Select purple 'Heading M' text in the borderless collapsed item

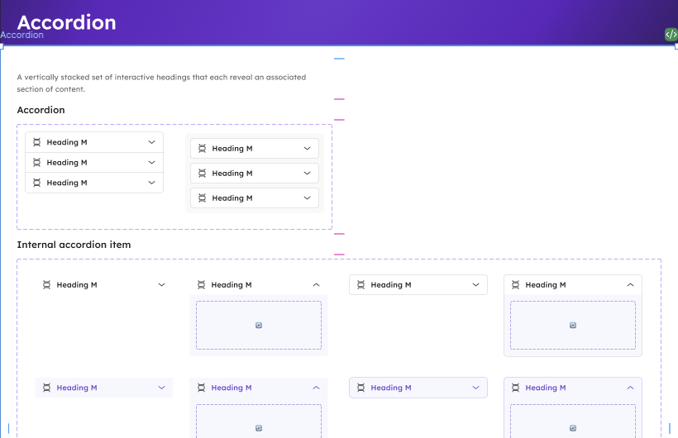click(77, 388)
